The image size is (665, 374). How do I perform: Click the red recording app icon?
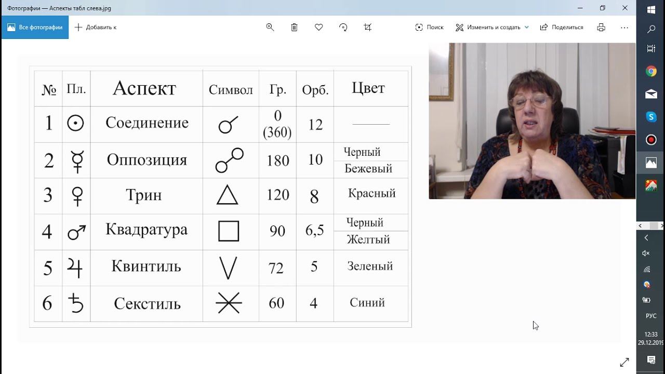point(651,140)
